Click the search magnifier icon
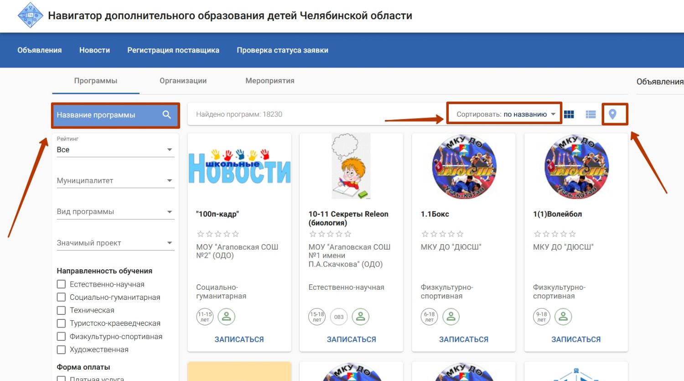The image size is (684, 381). click(x=167, y=115)
